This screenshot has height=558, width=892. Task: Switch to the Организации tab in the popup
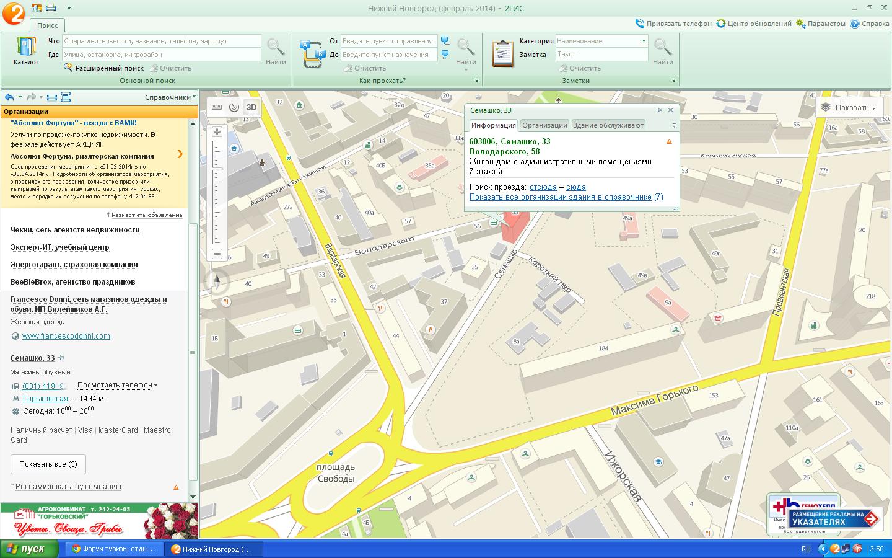pyautogui.click(x=544, y=125)
